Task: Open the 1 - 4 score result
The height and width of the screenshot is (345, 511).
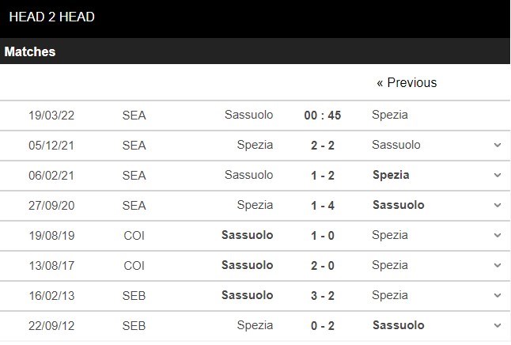Action: coord(322,205)
